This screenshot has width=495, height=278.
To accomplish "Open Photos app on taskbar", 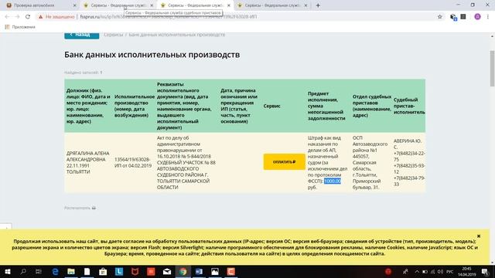I will tap(215, 271).
